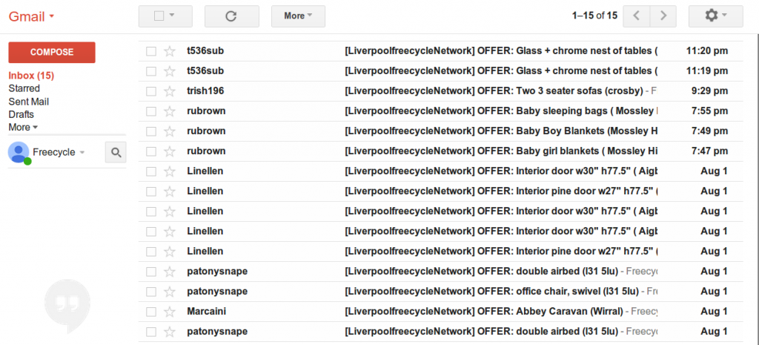Star the t536sub email from 11:19 pm

(x=170, y=71)
